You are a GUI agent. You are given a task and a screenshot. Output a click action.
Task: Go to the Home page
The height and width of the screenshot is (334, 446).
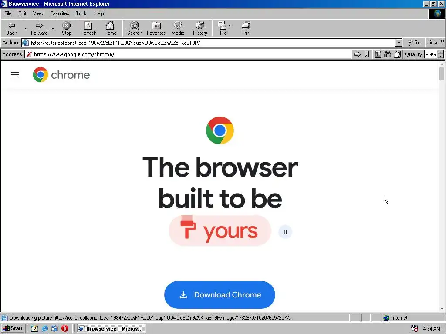[110, 28]
